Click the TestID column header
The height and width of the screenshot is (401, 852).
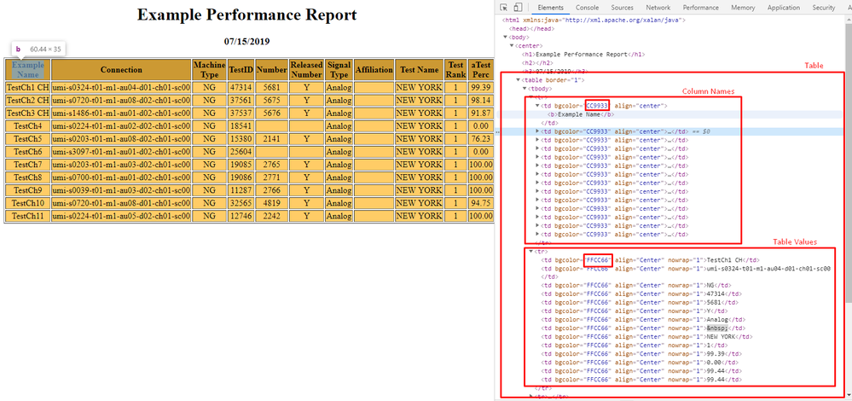coord(241,70)
